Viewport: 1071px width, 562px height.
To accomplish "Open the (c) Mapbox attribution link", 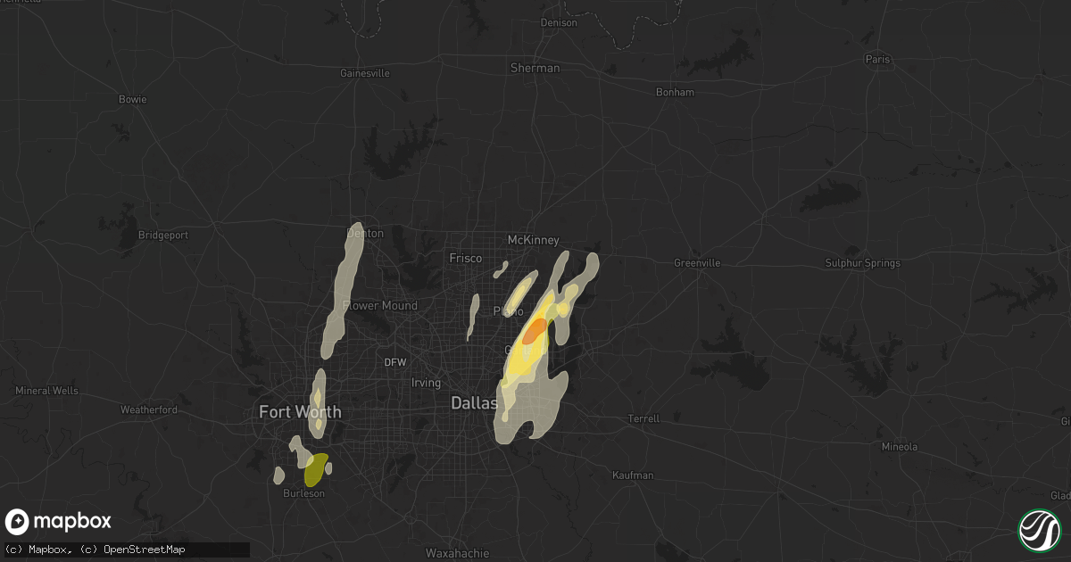I will pos(37,550).
